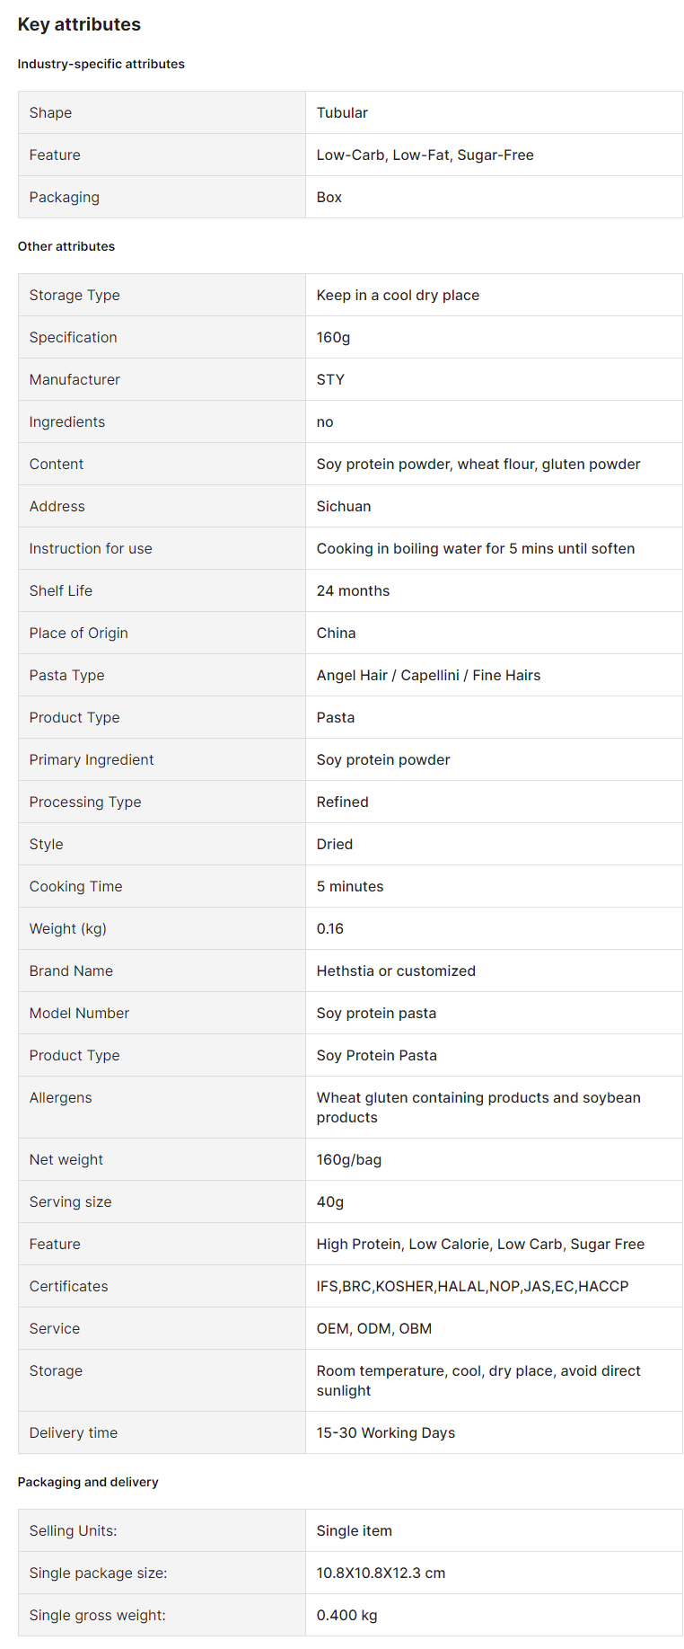Select the 160g specification value

coord(333,337)
